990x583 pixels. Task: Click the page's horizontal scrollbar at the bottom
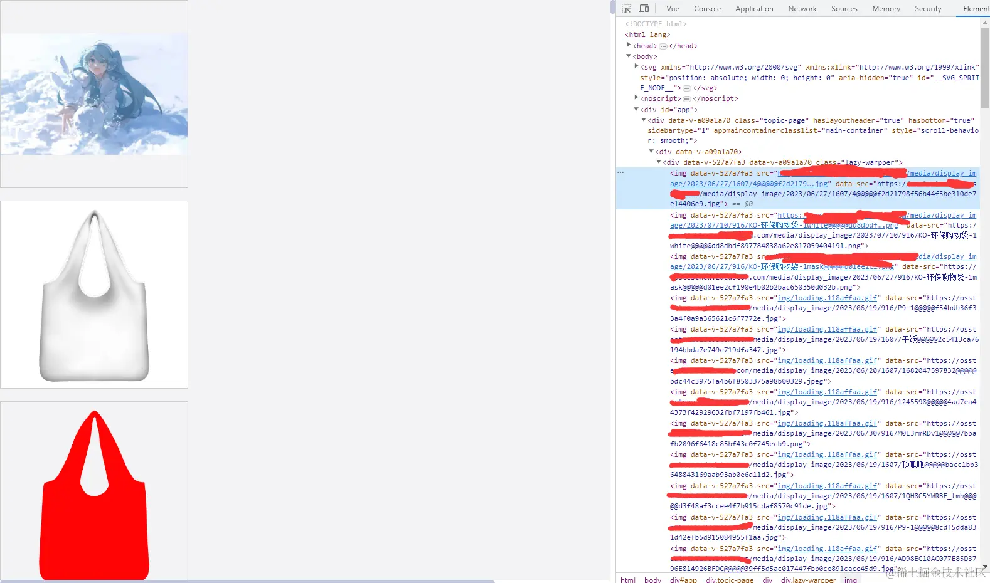(248, 581)
